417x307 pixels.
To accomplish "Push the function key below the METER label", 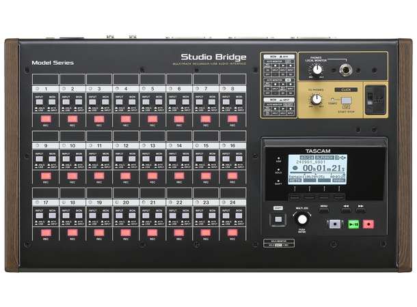I will click(295, 196).
